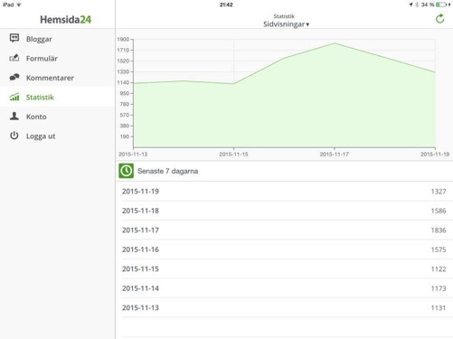Click the green clock icon
453x339 pixels.
(126, 171)
